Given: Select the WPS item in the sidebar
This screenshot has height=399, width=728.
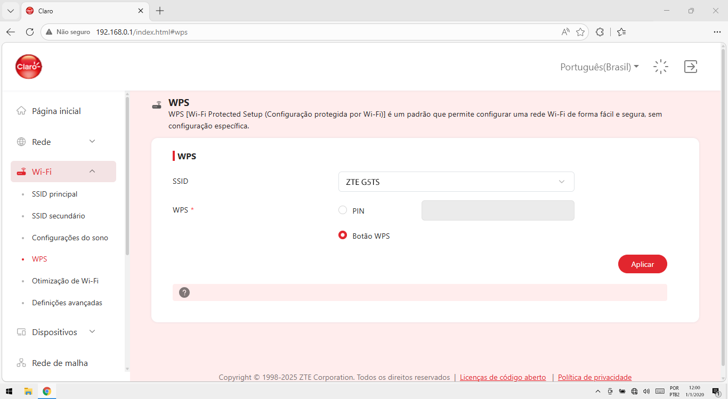Looking at the screenshot, I should [x=39, y=259].
